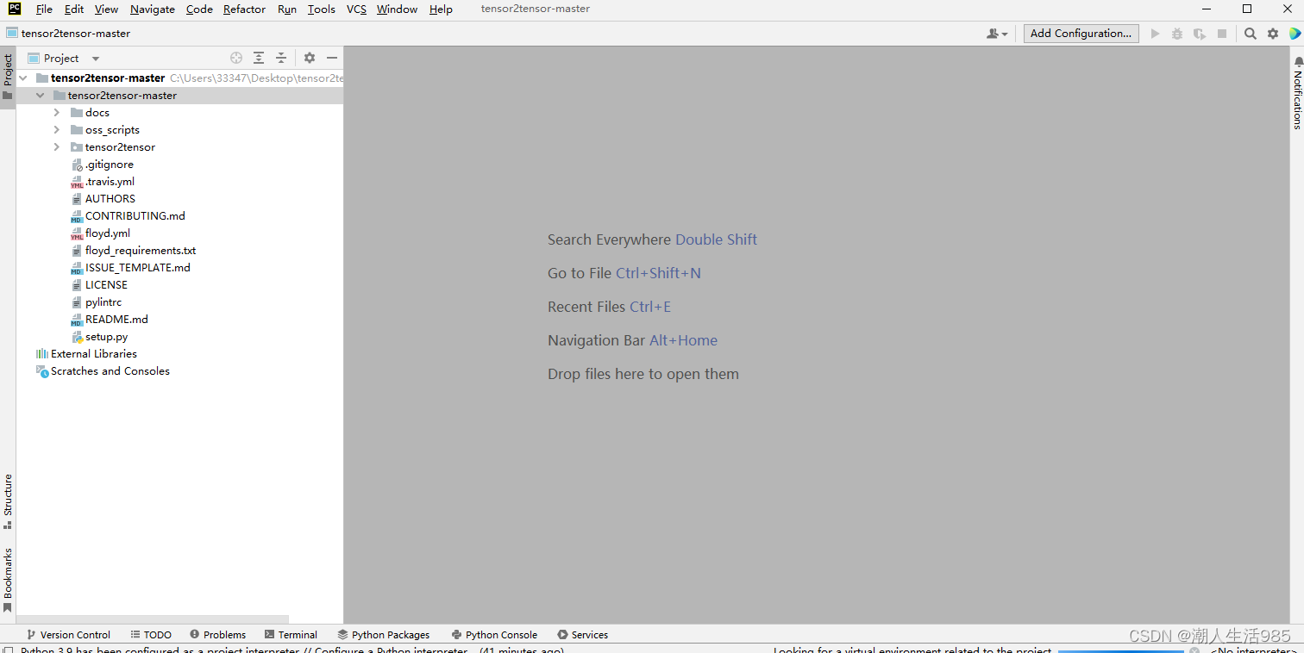This screenshot has height=653, width=1304.
Task: Expand the docs folder
Action: click(x=57, y=113)
